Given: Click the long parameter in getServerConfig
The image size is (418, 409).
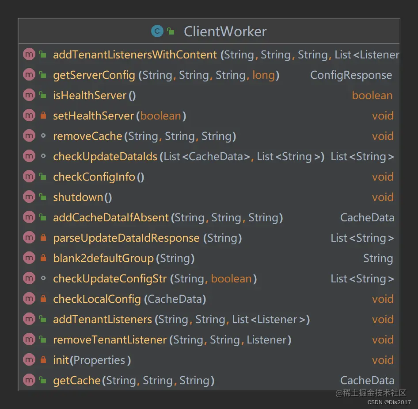Looking at the screenshot, I should pos(264,76).
